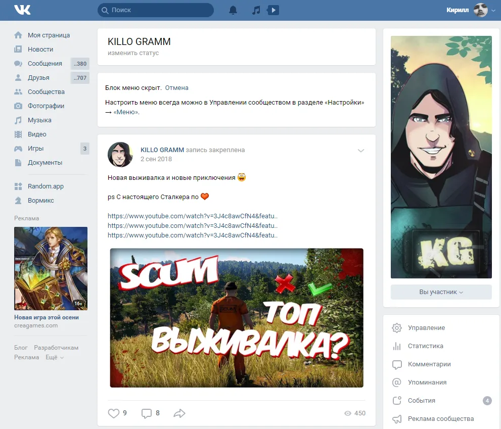This screenshot has width=501, height=429.
Task: Click the Игры counter badge 3
Action: 84,149
